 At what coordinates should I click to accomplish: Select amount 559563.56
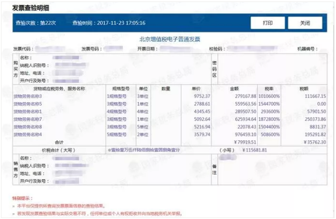point(245,104)
